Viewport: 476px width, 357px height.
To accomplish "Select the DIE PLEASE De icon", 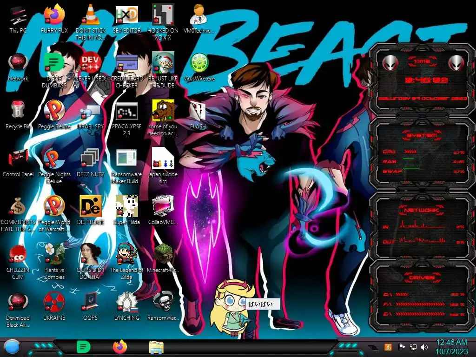I will pos(91,206).
